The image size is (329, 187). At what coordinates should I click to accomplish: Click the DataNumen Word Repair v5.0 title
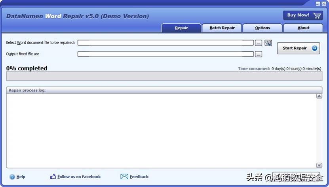(78, 16)
